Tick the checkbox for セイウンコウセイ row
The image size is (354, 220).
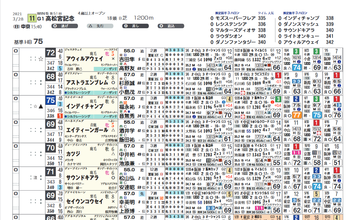pos(16,193)
